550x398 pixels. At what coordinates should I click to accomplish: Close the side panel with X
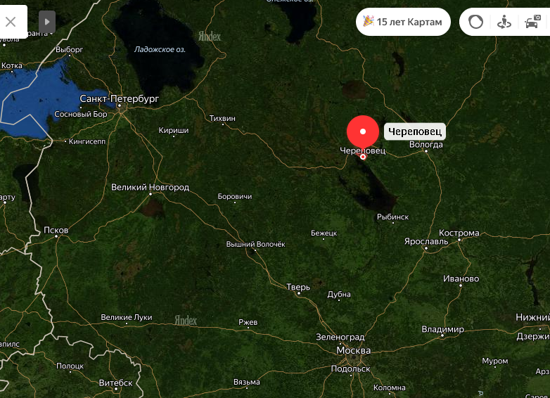click(11, 22)
